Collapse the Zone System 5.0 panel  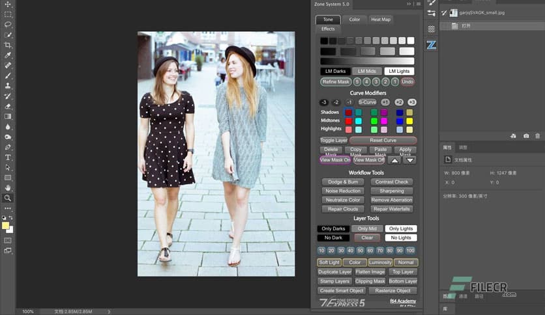(409, 4)
